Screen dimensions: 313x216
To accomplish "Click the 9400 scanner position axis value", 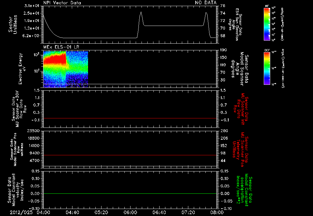I will click(x=35, y=153).
